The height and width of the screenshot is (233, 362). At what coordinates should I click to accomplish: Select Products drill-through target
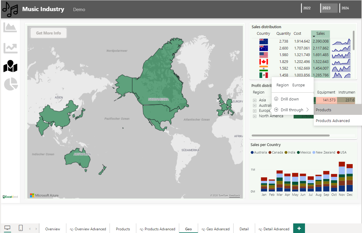(x=338, y=110)
